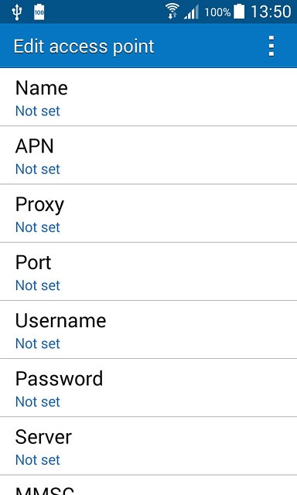Open the three-dot overflow menu
The width and height of the screenshot is (297, 495).
(271, 46)
